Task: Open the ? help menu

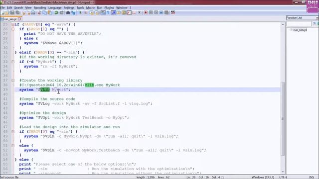Action: coord(130,8)
